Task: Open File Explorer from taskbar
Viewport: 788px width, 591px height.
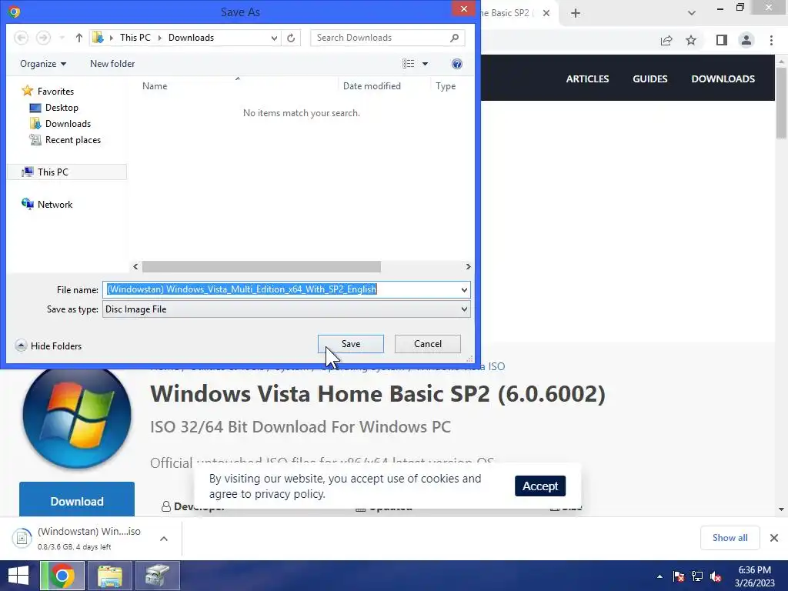Action: click(x=109, y=576)
